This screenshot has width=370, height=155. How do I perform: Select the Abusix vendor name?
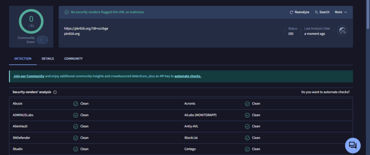[18, 104]
